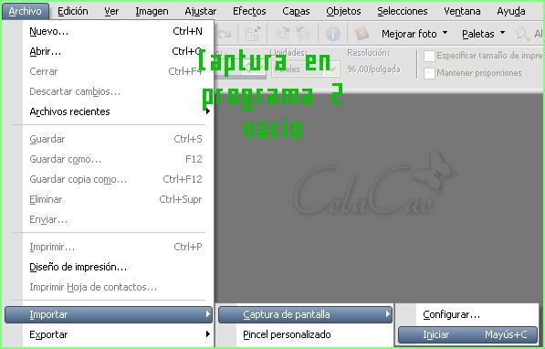Open the Unidades combo box arrow
Screen dimensions: 545x349
click(x=332, y=69)
